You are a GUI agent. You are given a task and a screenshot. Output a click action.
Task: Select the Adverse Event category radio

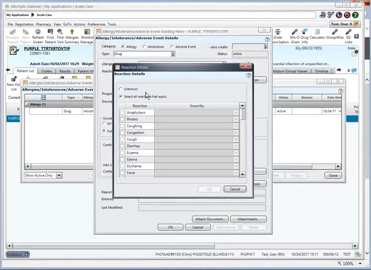tap(172, 46)
